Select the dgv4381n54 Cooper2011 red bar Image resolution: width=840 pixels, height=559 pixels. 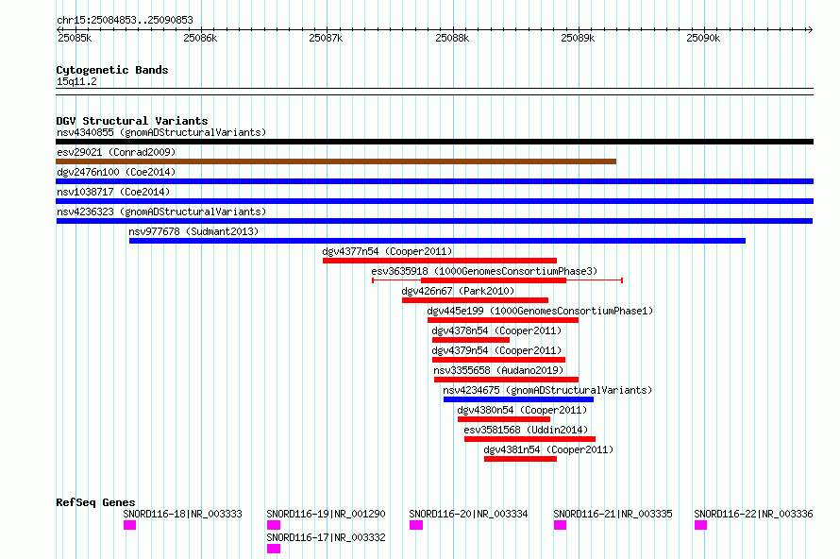point(520,459)
